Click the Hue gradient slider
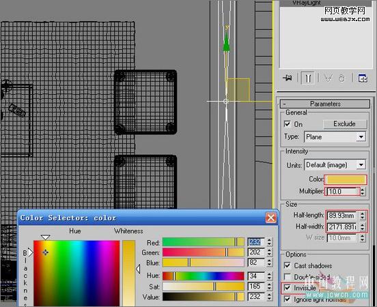Screen dimensions: 377x307 [x=203, y=276]
